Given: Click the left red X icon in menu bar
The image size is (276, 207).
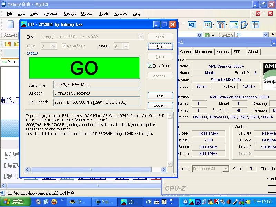Looking at the screenshot, I should (258, 13).
